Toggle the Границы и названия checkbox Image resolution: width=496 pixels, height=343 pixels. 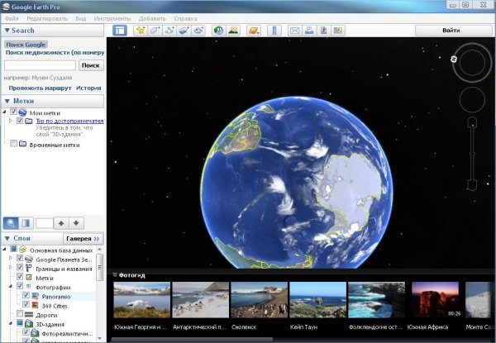20,268
